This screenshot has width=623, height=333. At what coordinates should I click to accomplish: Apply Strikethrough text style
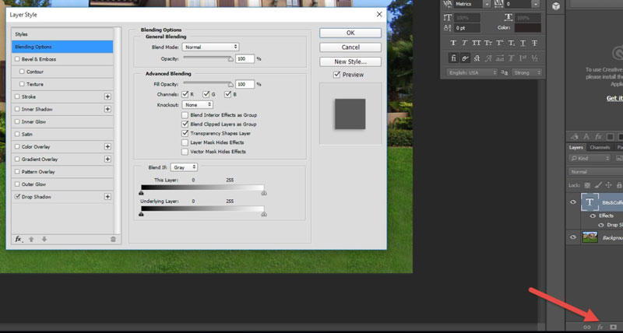click(534, 43)
